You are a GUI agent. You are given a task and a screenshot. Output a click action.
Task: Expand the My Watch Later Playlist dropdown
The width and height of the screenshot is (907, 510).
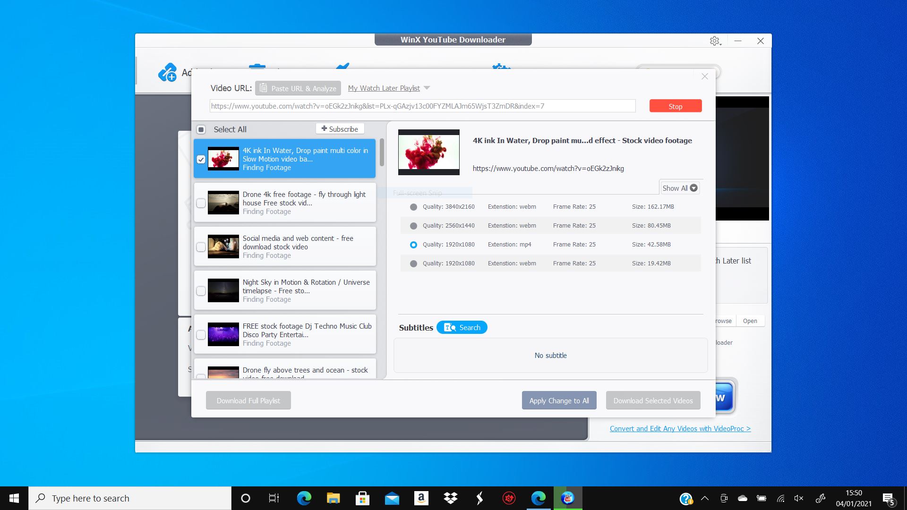(428, 88)
